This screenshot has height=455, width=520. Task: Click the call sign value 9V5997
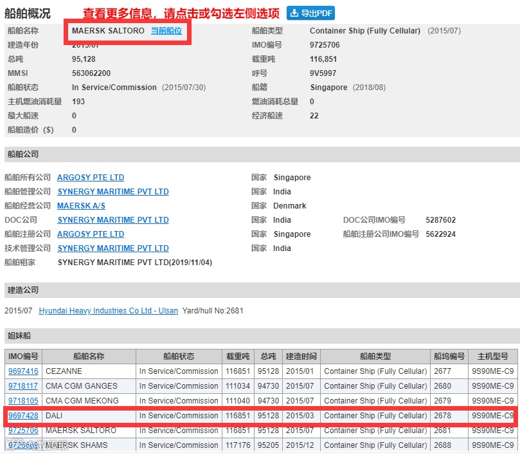(323, 73)
